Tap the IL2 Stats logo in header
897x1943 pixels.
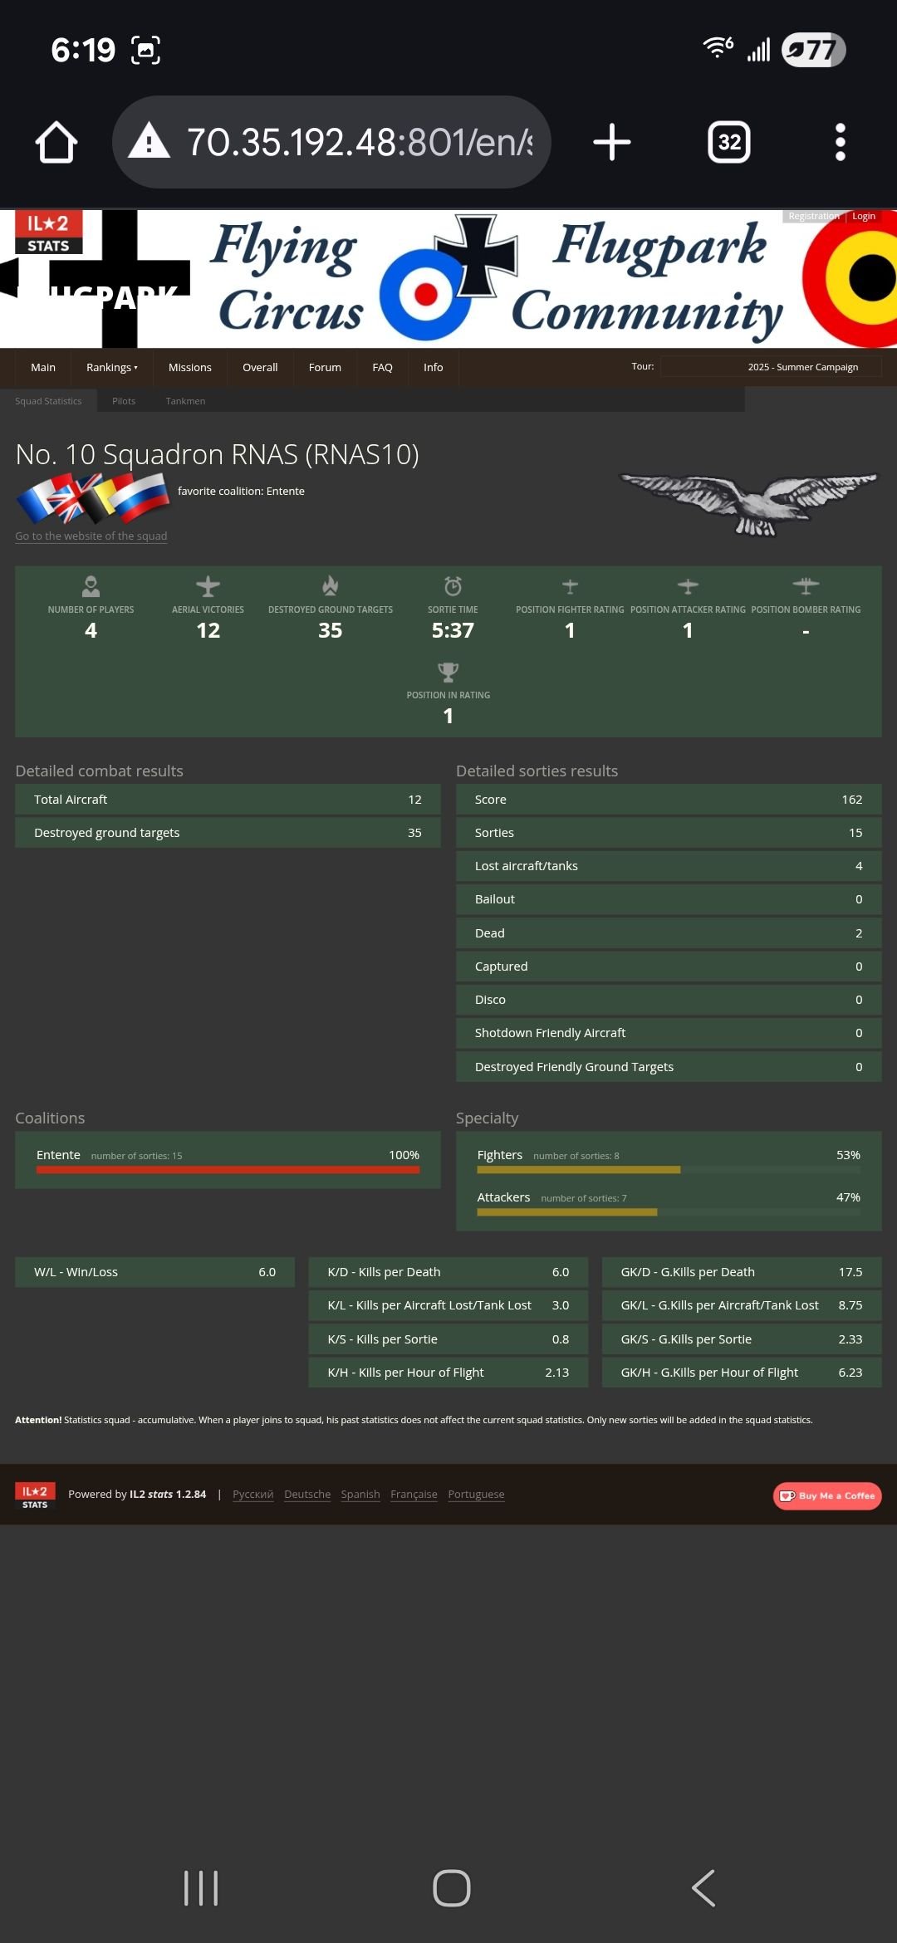(48, 232)
